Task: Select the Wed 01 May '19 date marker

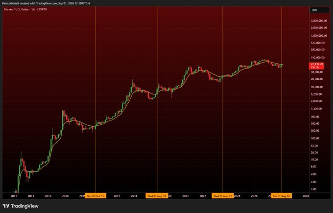Action: pyautogui.click(x=157, y=196)
